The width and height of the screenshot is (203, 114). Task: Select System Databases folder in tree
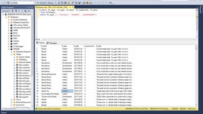[20, 20]
